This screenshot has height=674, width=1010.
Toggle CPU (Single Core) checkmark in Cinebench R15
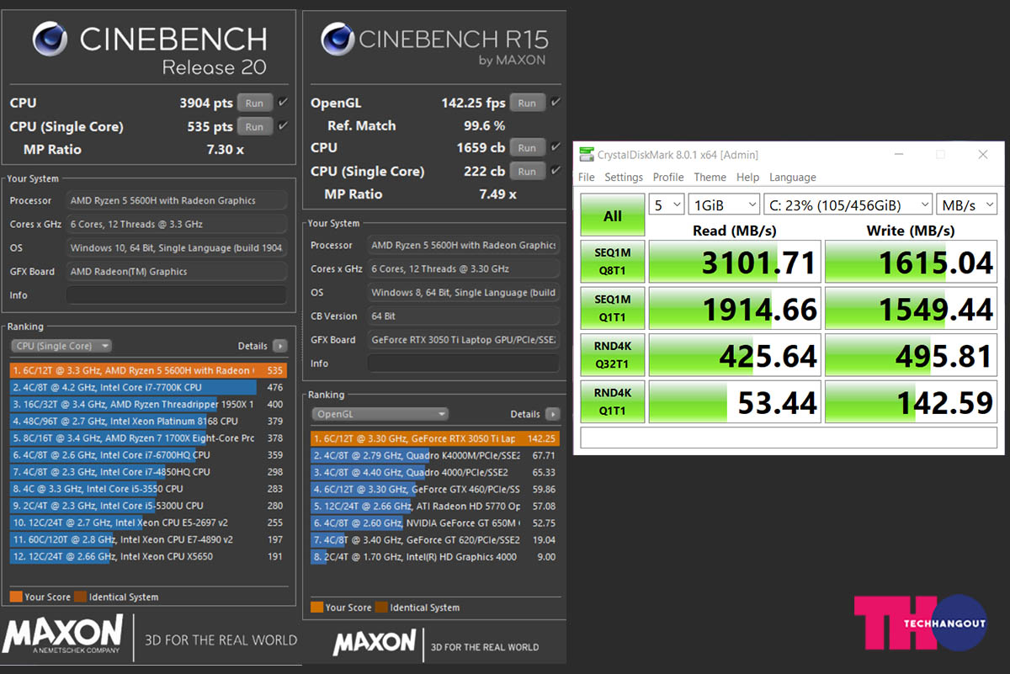tap(555, 171)
